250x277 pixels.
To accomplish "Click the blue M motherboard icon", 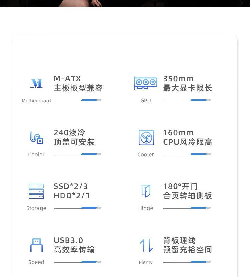I will coord(36,83).
